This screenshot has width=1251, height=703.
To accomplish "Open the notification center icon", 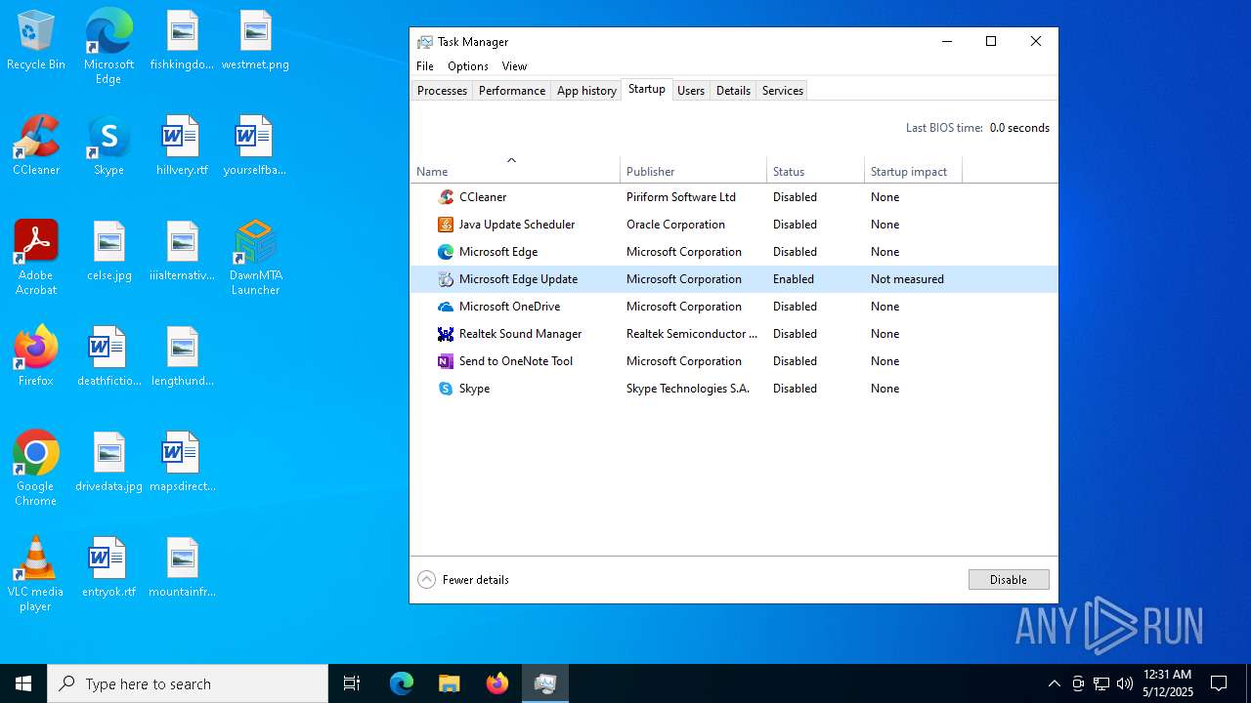I will [x=1219, y=683].
